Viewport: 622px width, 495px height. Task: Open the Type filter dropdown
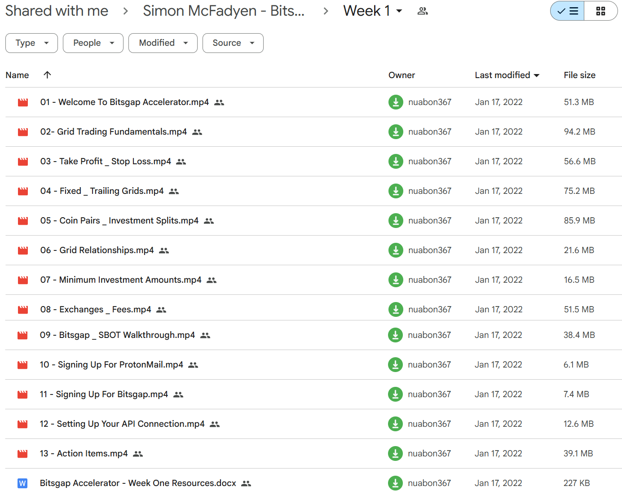pos(31,43)
